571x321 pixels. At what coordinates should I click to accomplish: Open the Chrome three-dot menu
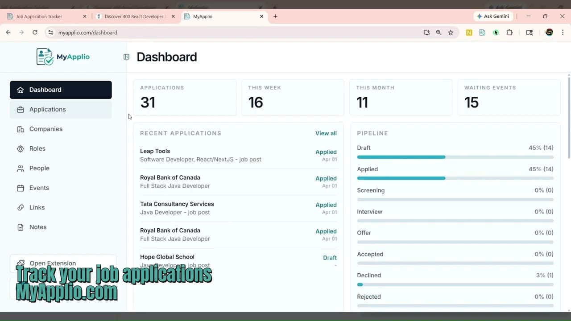click(x=563, y=33)
